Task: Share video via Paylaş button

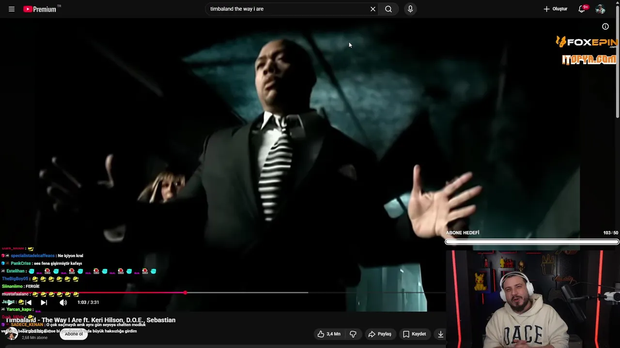Action: [380, 334]
